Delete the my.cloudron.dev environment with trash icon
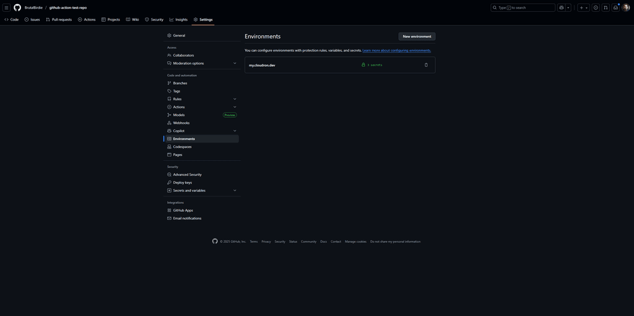 point(426,65)
